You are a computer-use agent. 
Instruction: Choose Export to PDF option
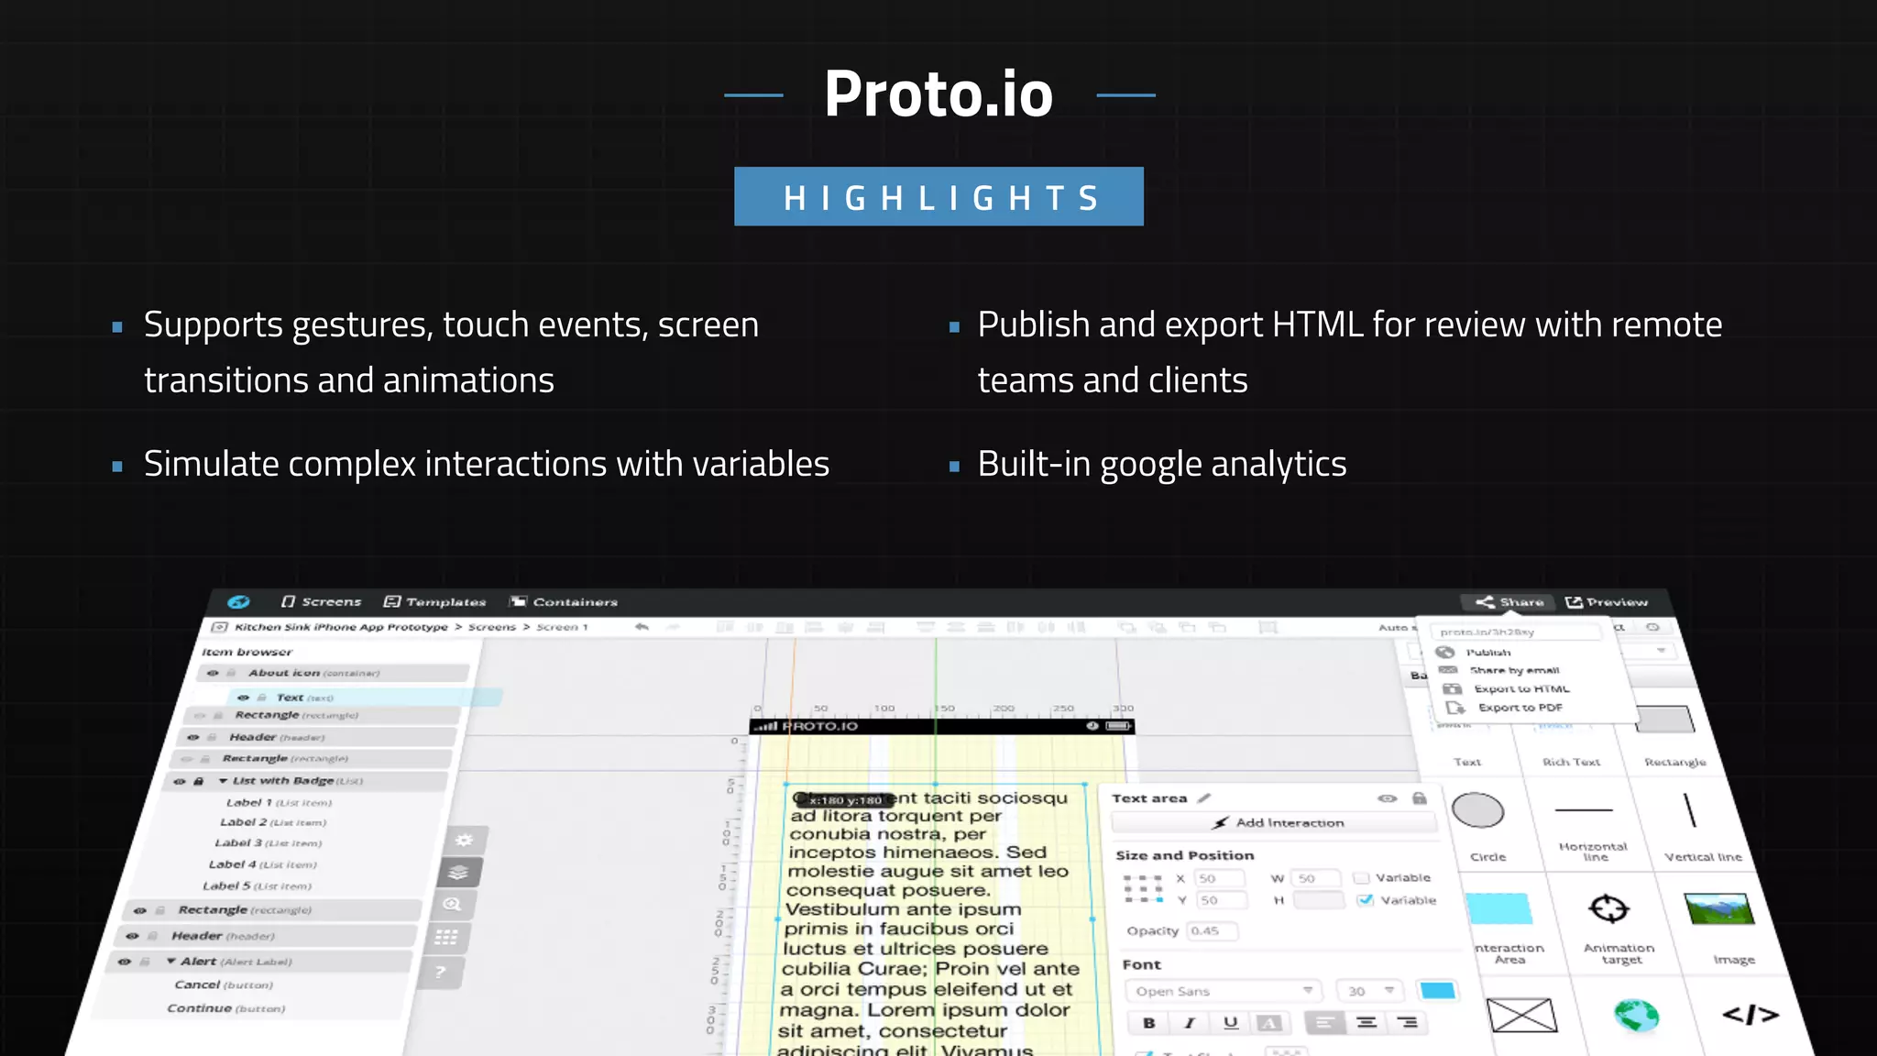1520,708
